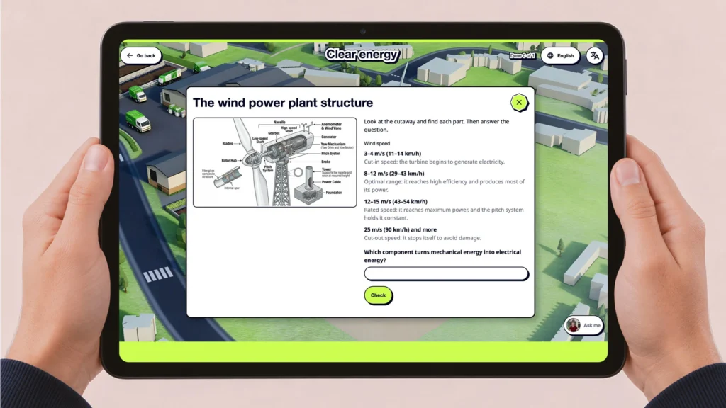Click the Power Cable label in diagram
The width and height of the screenshot is (726, 408).
pos(331,182)
